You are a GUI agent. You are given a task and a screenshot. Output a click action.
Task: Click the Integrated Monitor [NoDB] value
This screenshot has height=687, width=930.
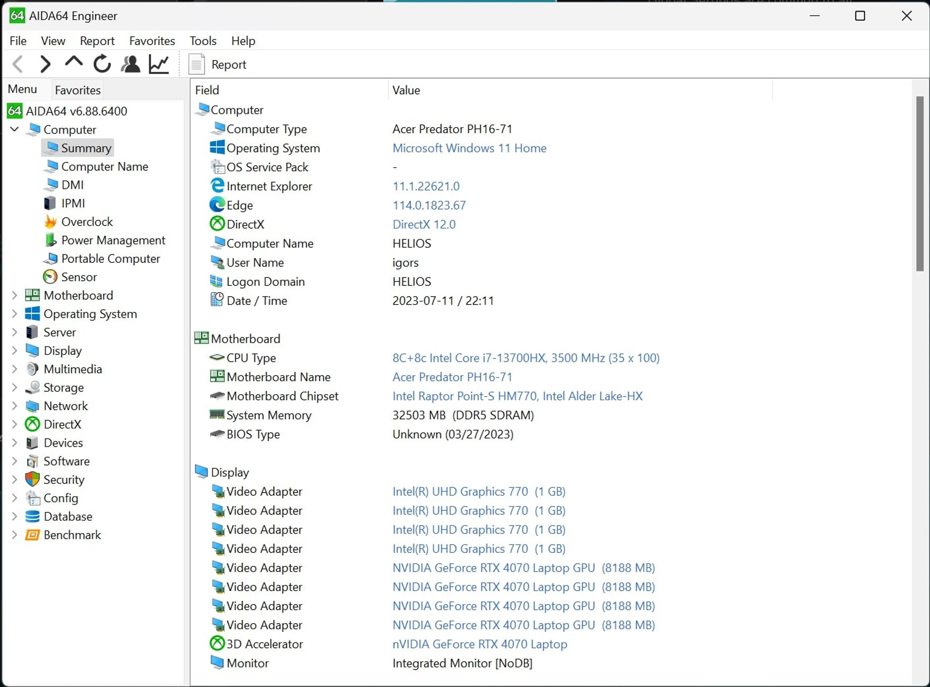click(462, 663)
